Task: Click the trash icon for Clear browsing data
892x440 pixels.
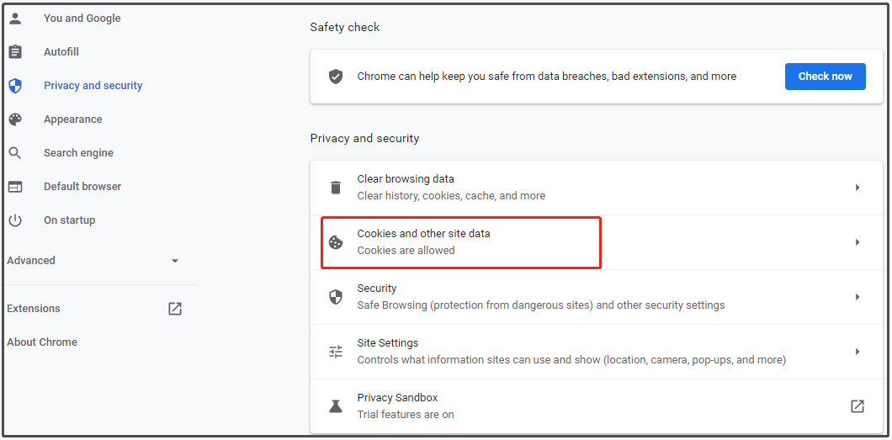Action: point(336,188)
